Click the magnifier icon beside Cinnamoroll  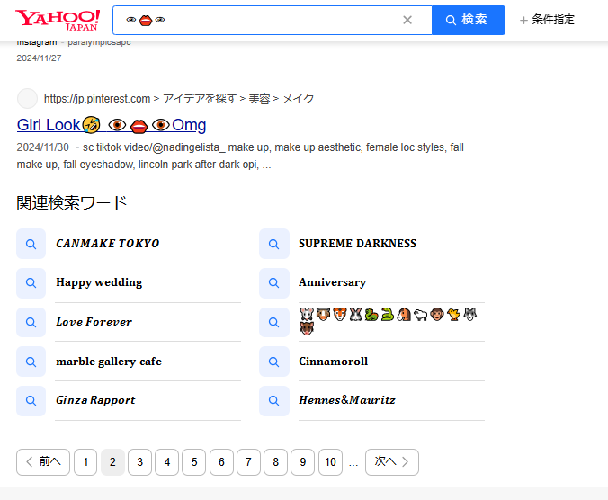274,362
